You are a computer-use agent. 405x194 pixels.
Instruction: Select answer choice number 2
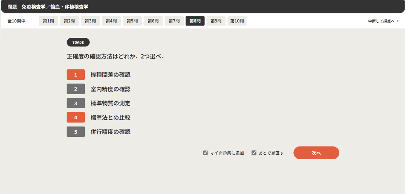(76, 89)
